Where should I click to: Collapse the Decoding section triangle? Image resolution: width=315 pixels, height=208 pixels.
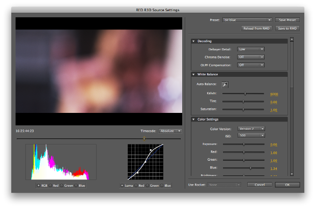(193, 41)
